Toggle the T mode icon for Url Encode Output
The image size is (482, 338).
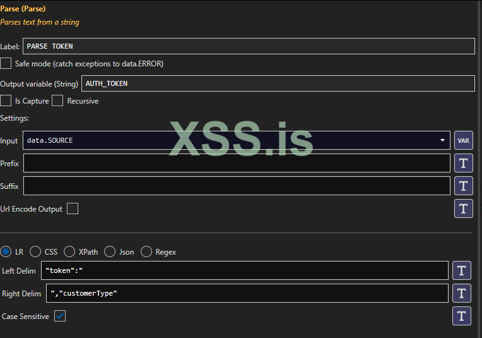(x=463, y=208)
